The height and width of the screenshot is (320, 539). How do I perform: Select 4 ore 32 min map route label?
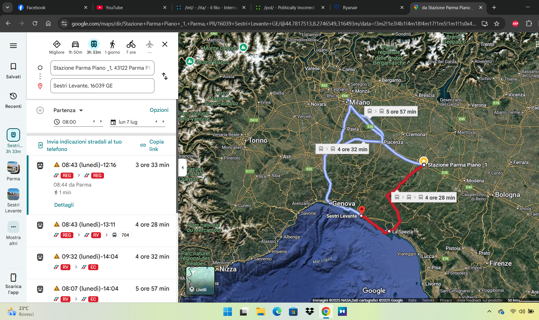point(342,149)
